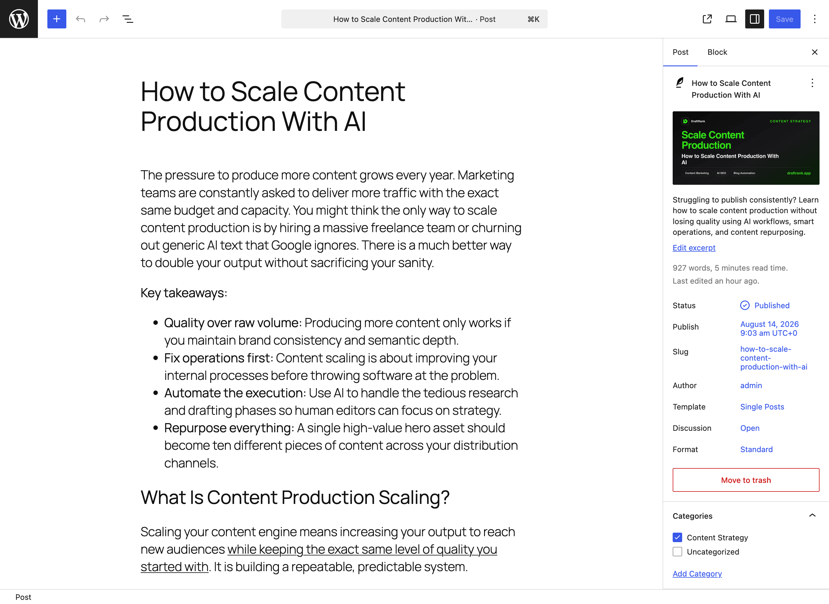Save the post
The width and height of the screenshot is (829, 604).
(784, 19)
